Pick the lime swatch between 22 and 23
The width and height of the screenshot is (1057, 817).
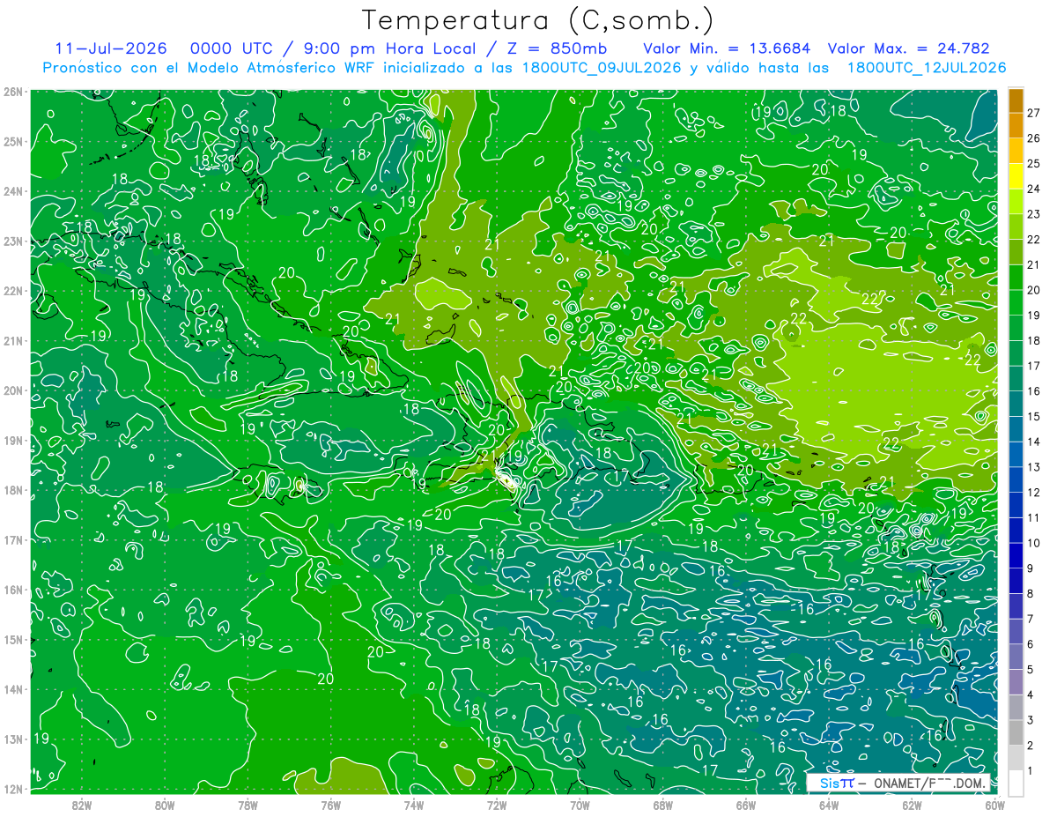1016,227
